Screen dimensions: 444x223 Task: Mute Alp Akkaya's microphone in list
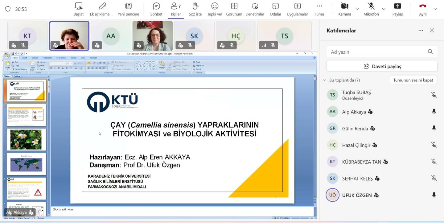point(434,112)
